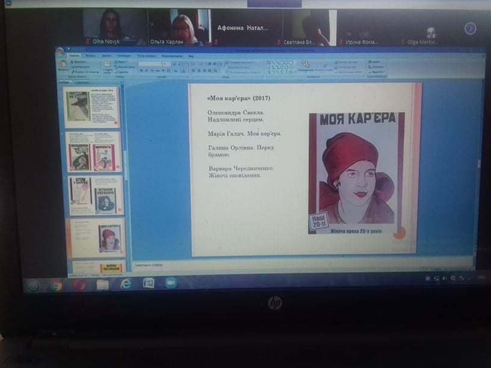
Task: Click the slide notes field
Action: point(302,265)
